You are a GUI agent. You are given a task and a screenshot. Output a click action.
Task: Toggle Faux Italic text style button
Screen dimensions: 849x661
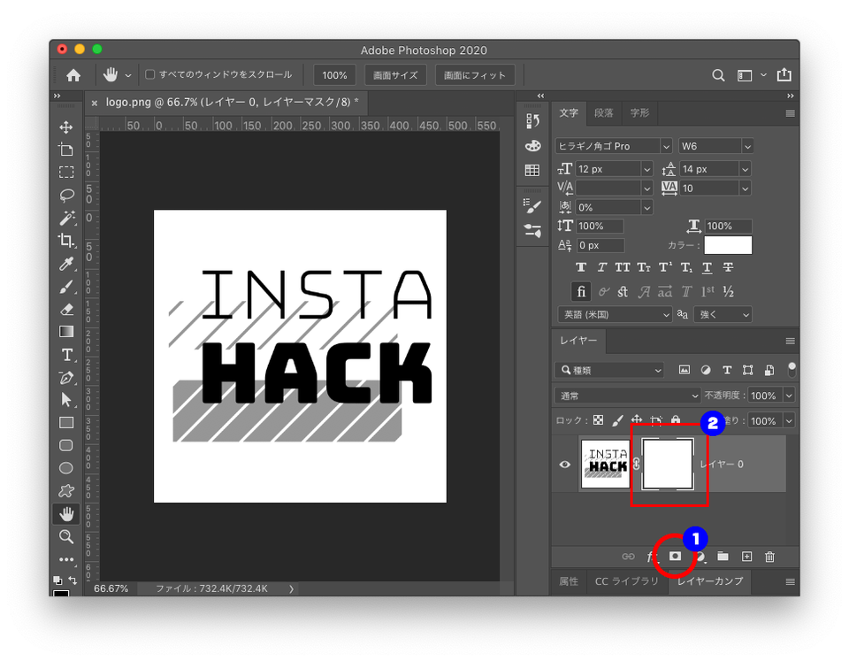point(601,267)
